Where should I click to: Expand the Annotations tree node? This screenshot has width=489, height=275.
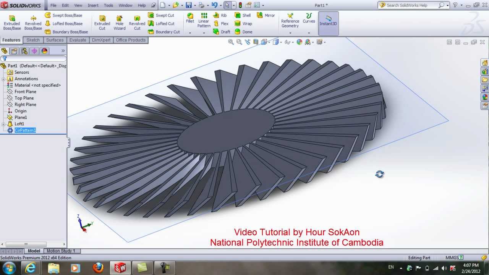3,79
